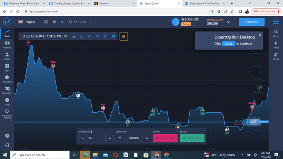Screen dimensions: 283x159
Task: Click the BUY 88% button
Action: tap(192, 138)
